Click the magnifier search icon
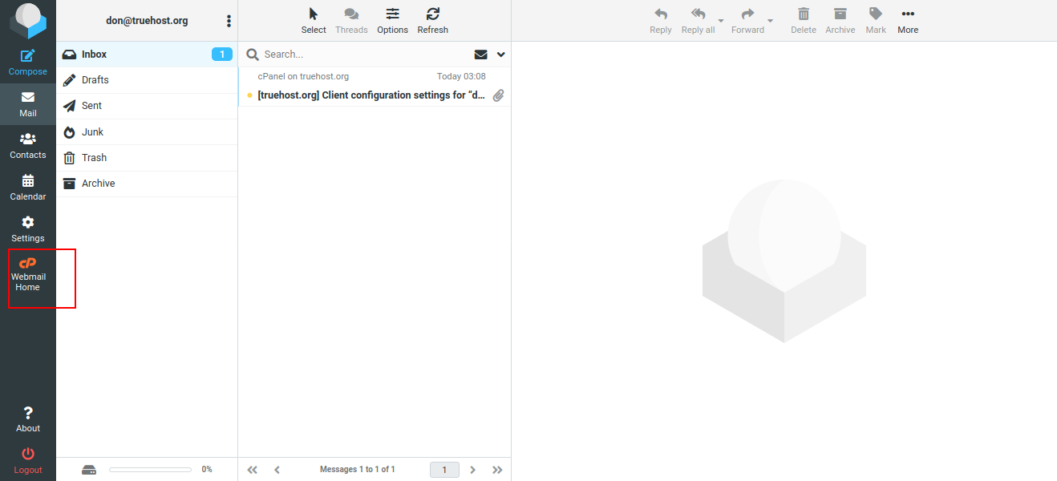This screenshot has width=1057, height=481. point(253,55)
